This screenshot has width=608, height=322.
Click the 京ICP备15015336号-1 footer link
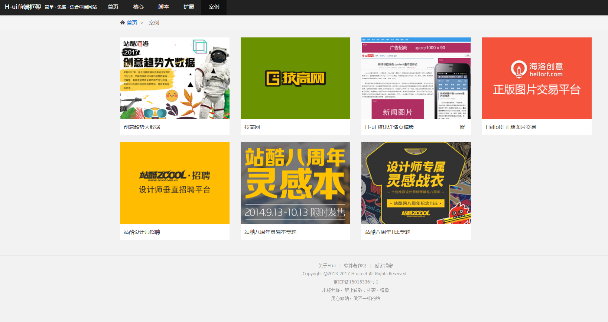pyautogui.click(x=355, y=282)
